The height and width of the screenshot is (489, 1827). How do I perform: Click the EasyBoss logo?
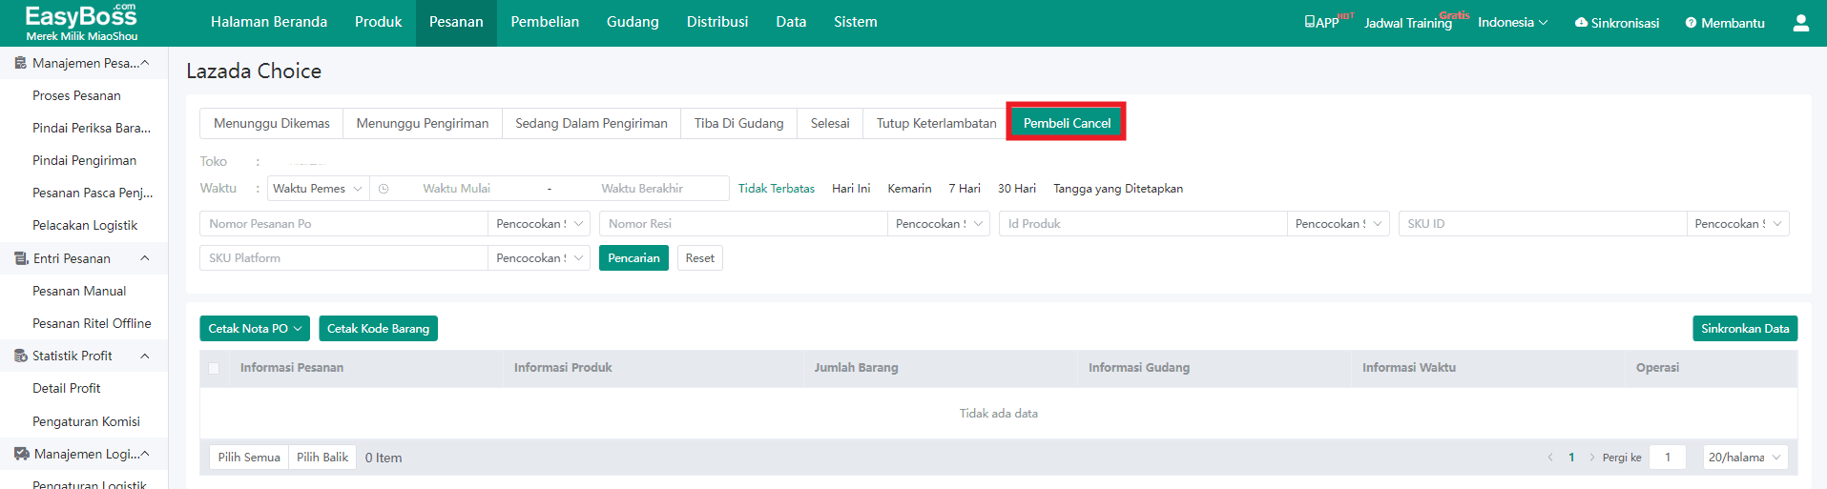[x=81, y=23]
